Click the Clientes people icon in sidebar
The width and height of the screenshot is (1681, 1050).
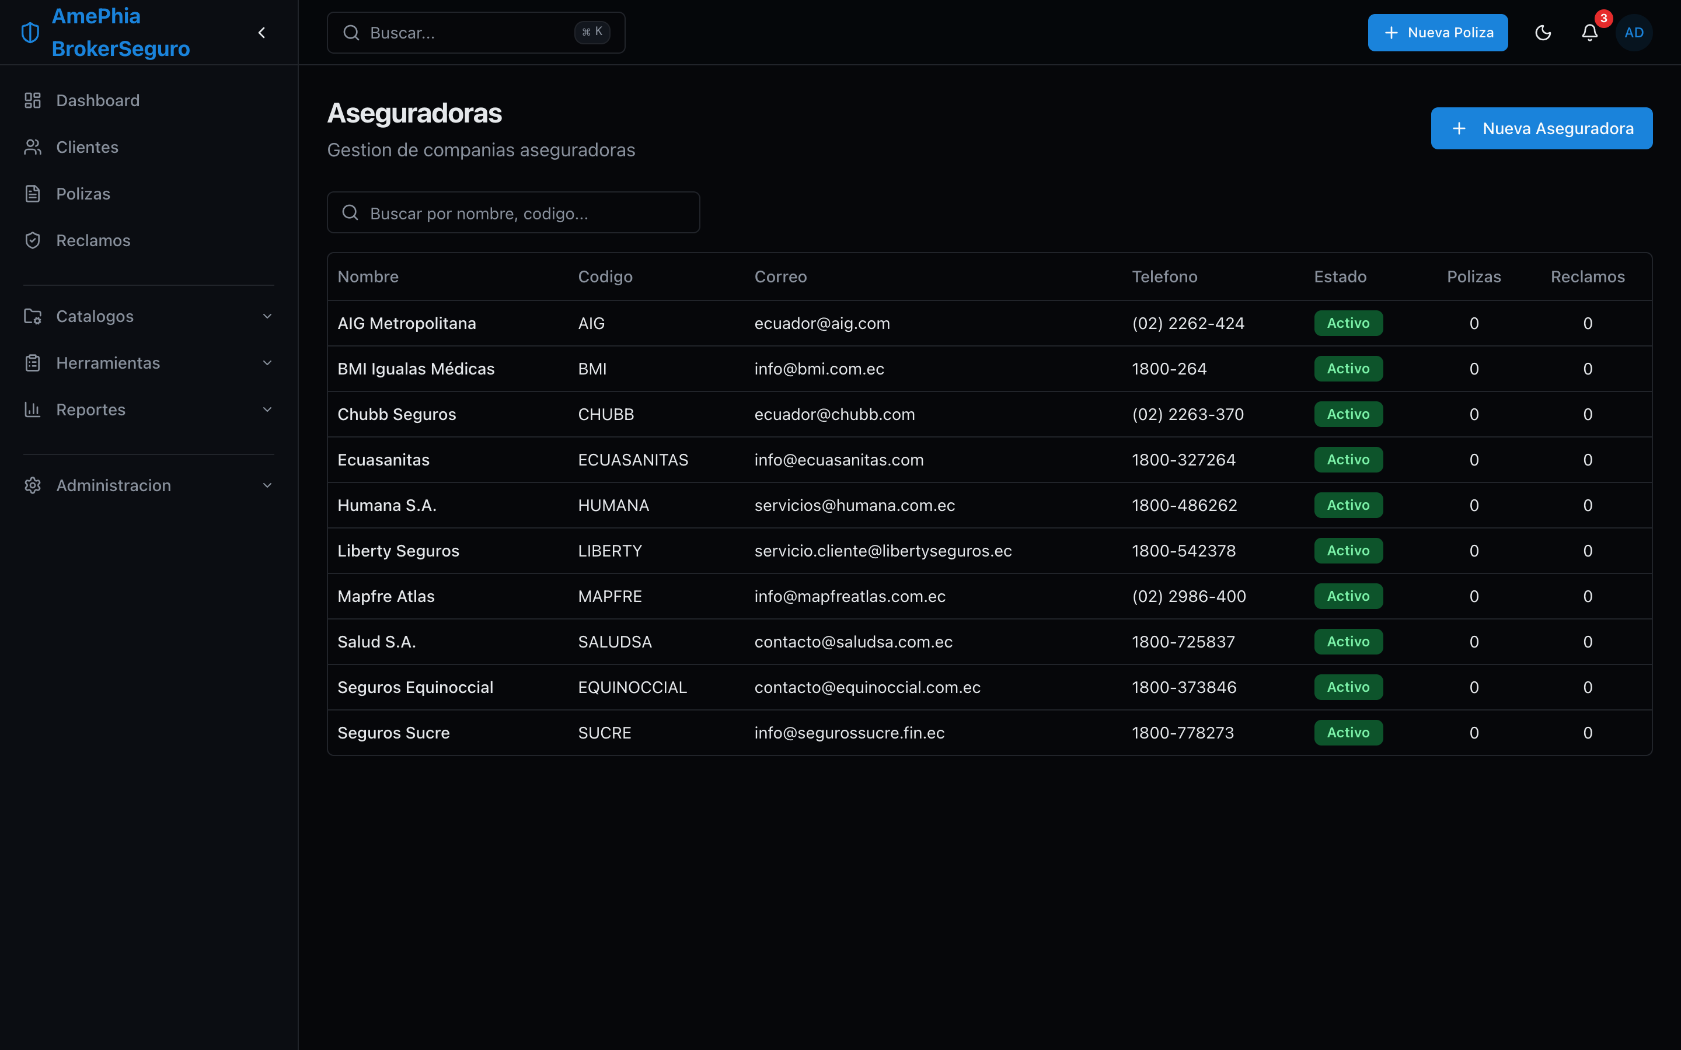[33, 147]
